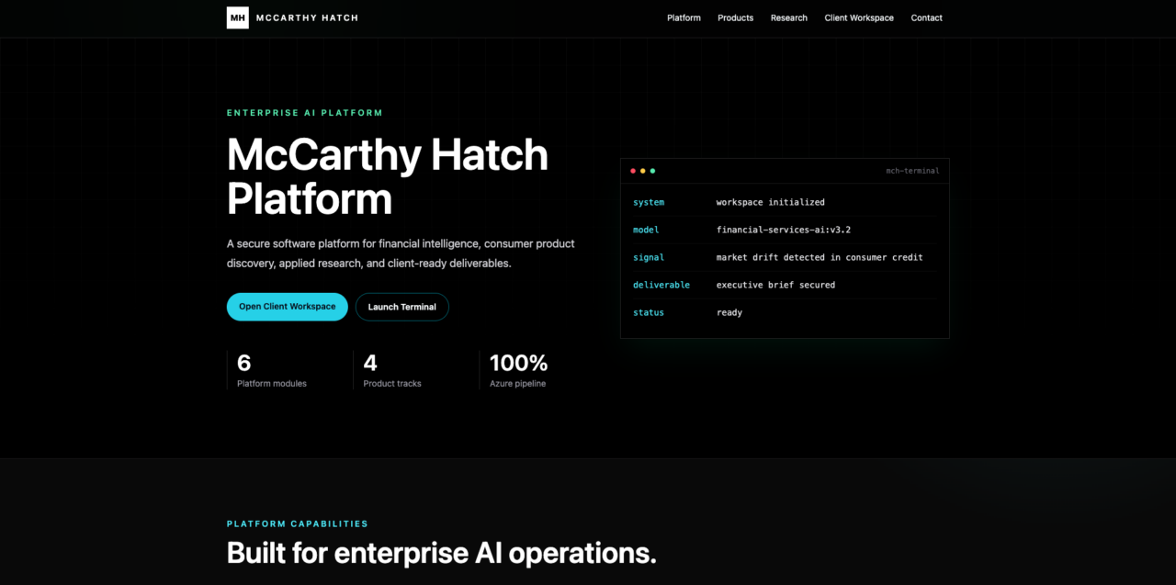Click the Launch Terminal button
The width and height of the screenshot is (1176, 585).
(402, 307)
